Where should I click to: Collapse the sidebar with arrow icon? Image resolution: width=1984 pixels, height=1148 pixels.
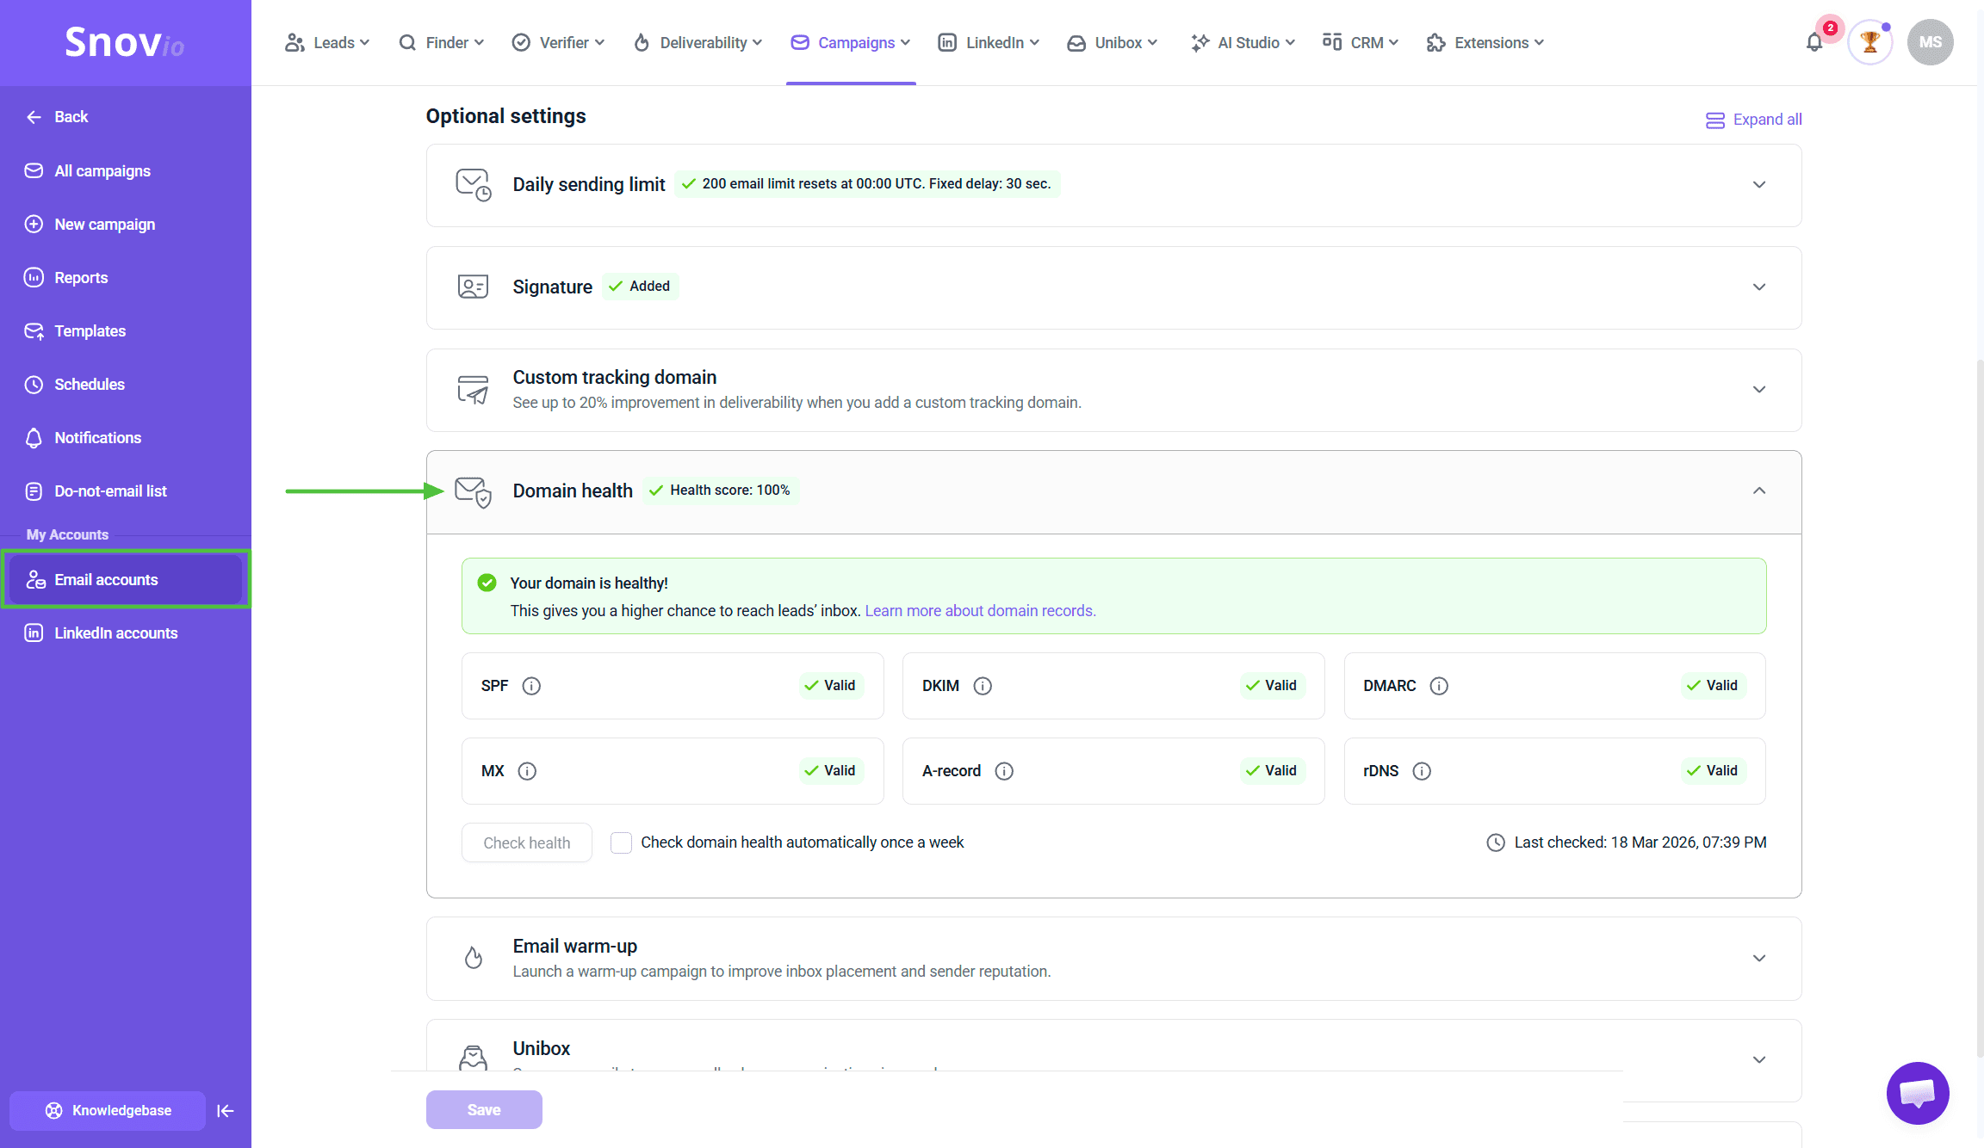[x=226, y=1111]
